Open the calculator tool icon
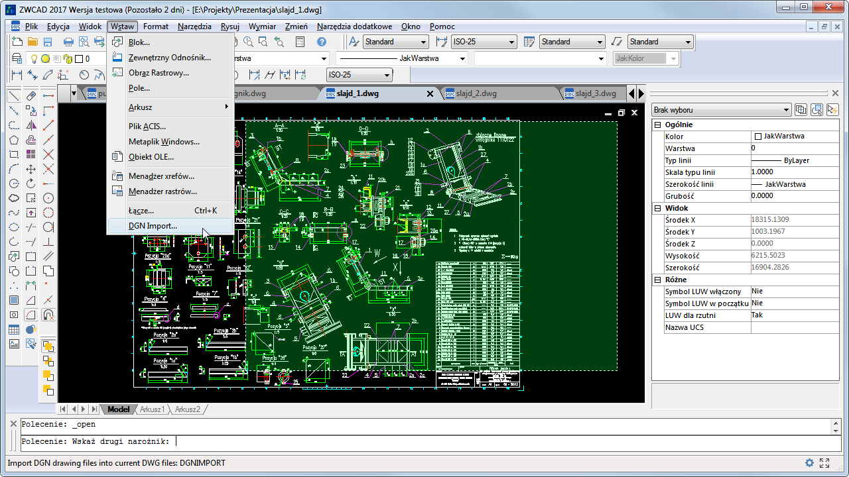The width and height of the screenshot is (849, 477). pos(300,42)
